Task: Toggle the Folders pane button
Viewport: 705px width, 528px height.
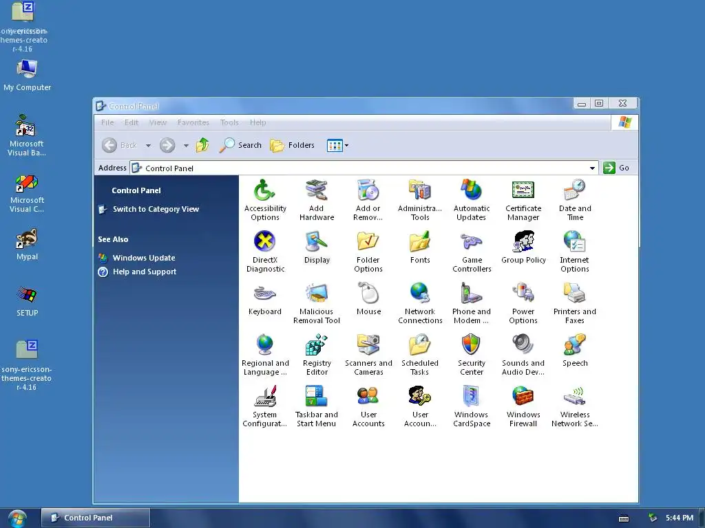Action: pyautogui.click(x=292, y=145)
